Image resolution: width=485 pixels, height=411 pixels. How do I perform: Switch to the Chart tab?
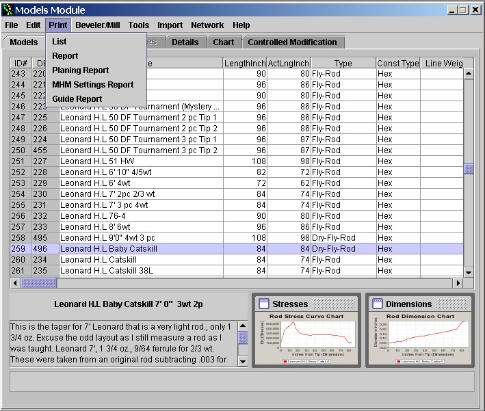pyautogui.click(x=224, y=42)
